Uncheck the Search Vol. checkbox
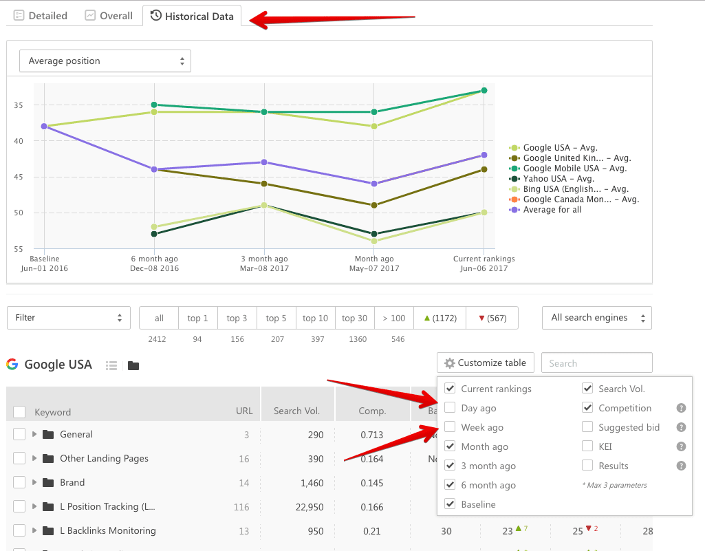705x551 pixels. [587, 388]
